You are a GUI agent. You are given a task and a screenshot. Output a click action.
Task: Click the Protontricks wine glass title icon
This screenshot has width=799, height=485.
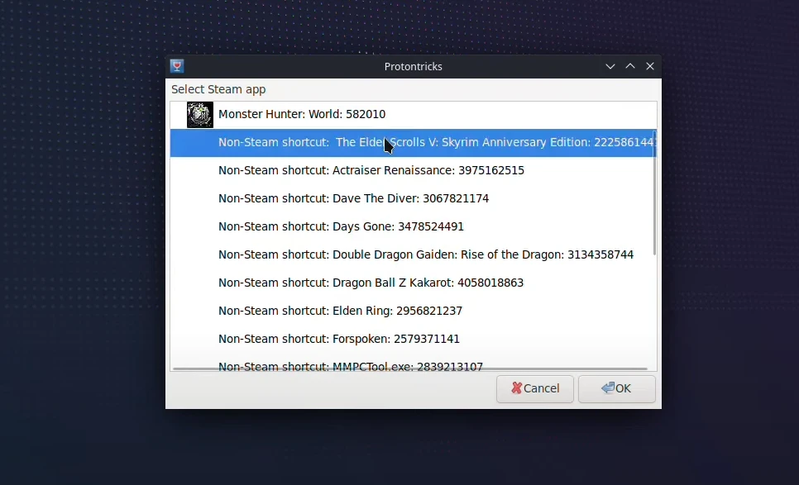tap(177, 66)
